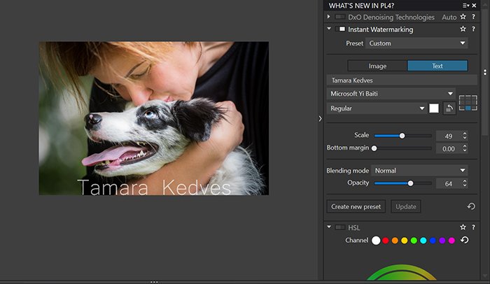490x284 pixels.
Task: Reset the watermark settings with undo arrow
Action: [x=470, y=206]
